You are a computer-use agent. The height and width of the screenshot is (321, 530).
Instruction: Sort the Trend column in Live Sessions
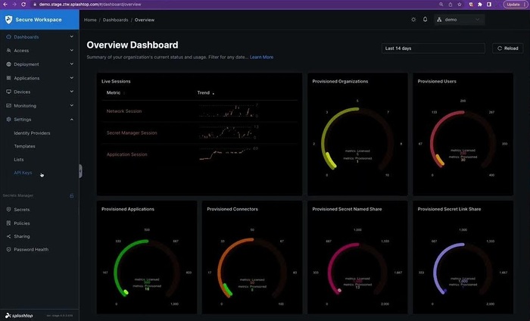213,93
